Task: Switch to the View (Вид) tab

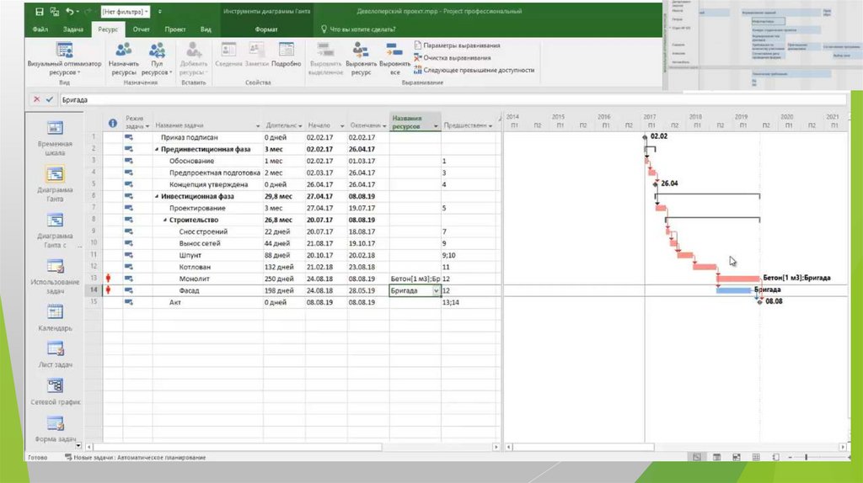Action: (206, 29)
